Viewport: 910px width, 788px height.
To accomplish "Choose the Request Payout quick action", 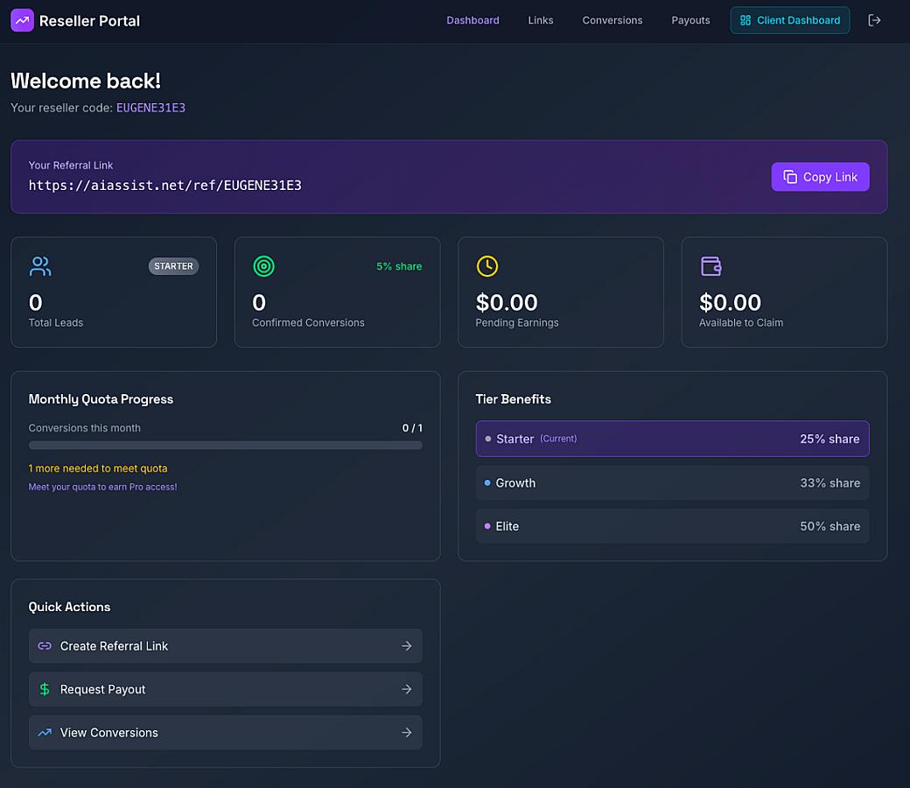I will [x=225, y=689].
